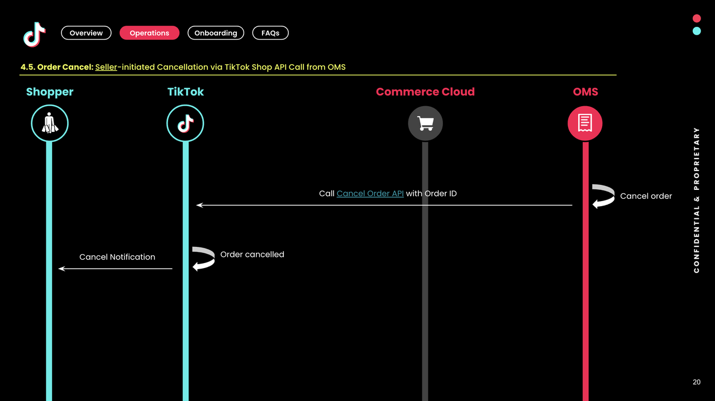Image resolution: width=715 pixels, height=401 pixels.
Task: Select the TikTok circle icon under TikTok heading
Action: pyautogui.click(x=185, y=123)
